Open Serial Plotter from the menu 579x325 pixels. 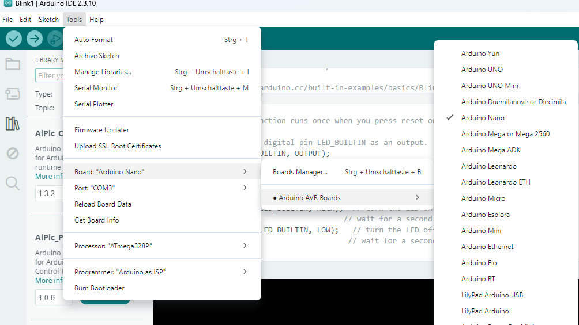[x=161, y=104]
